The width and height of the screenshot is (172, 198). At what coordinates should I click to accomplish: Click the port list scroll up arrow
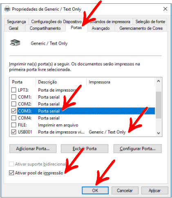159,81
